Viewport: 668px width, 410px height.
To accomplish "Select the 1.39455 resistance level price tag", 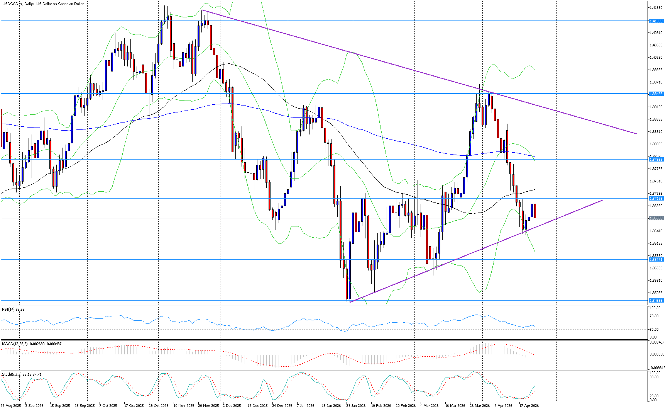I will [656, 94].
